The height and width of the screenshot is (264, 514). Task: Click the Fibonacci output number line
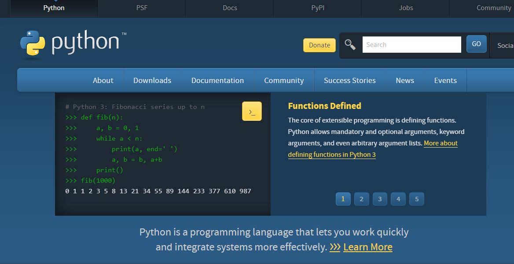158,191
